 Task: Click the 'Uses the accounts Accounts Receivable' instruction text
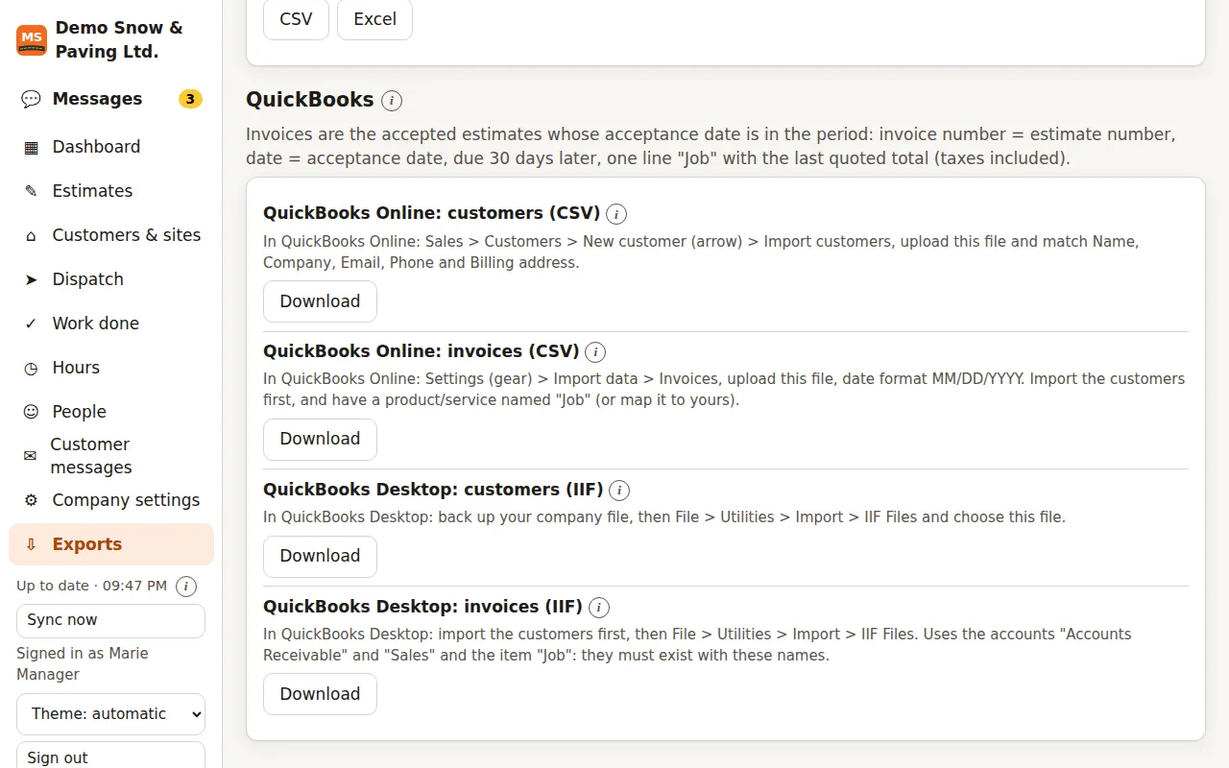pos(698,645)
